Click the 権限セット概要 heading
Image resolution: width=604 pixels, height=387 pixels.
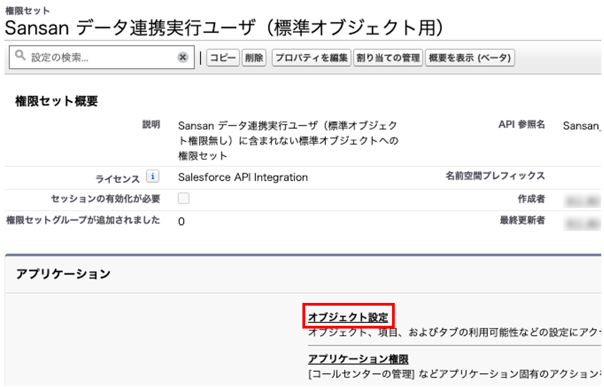pos(56,101)
